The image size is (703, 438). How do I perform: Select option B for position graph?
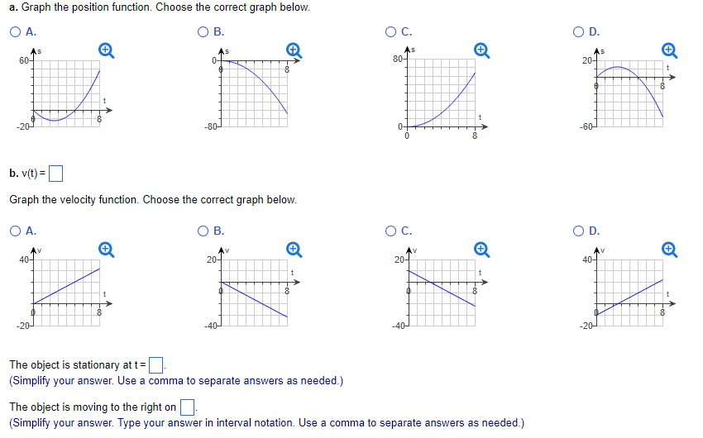203,32
